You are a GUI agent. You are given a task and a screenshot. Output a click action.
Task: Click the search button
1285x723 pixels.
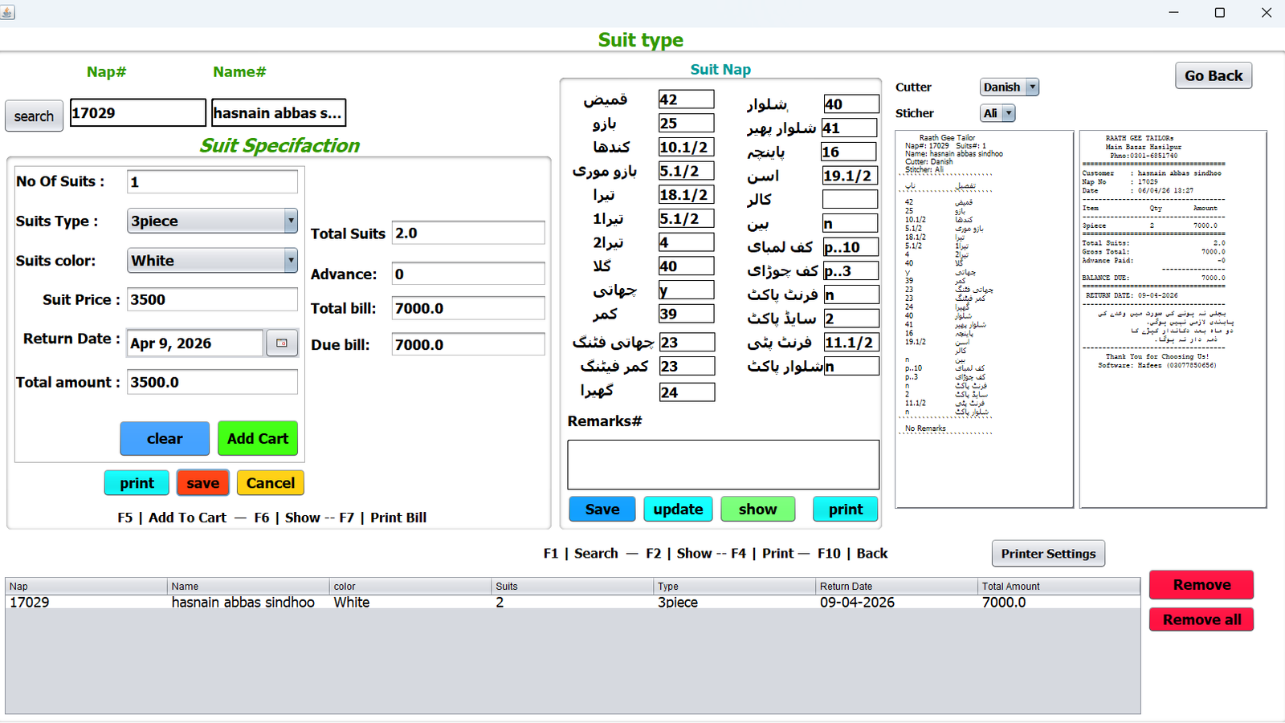coord(34,116)
